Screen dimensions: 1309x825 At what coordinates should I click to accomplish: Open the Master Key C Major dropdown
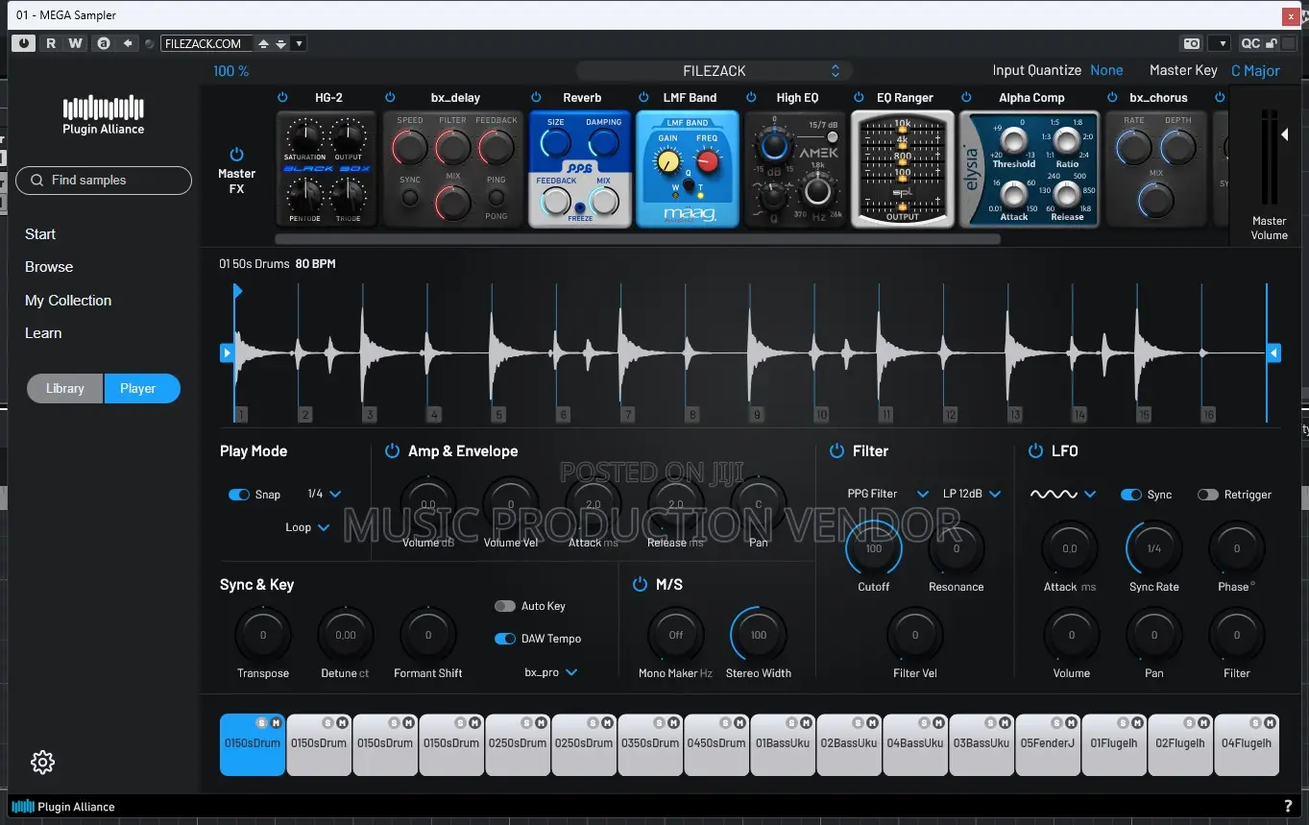(1255, 70)
